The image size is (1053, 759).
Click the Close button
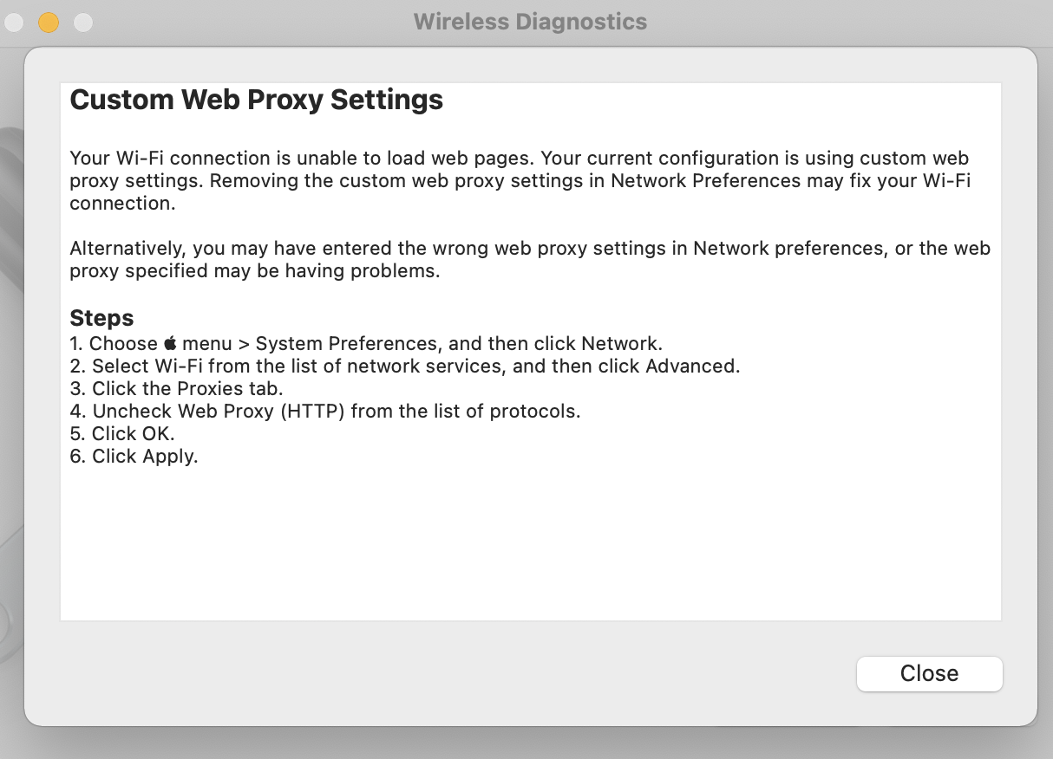tap(929, 674)
